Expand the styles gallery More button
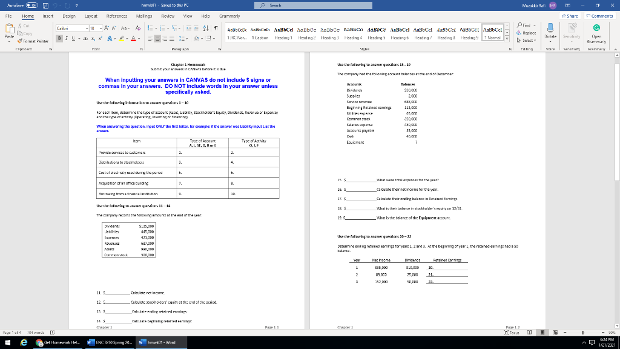Screen dimensions: 620x349 [507, 39]
